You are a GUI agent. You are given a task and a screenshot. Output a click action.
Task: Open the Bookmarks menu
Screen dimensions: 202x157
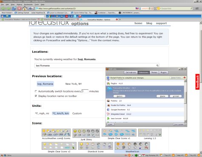coord(28,5)
